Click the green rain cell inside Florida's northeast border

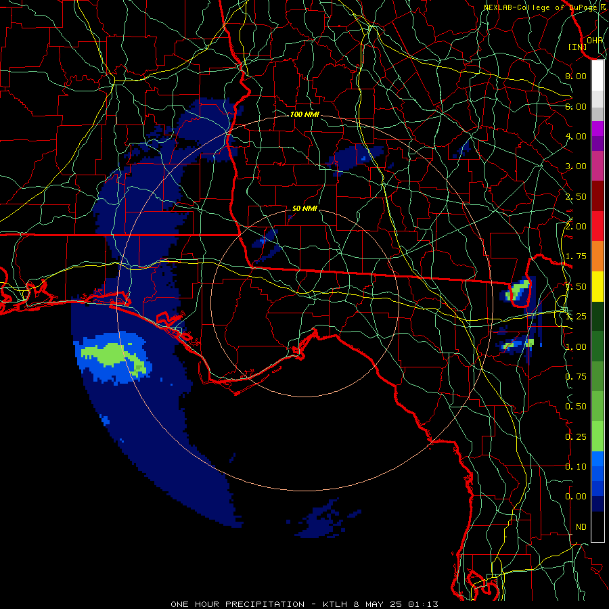point(519,290)
